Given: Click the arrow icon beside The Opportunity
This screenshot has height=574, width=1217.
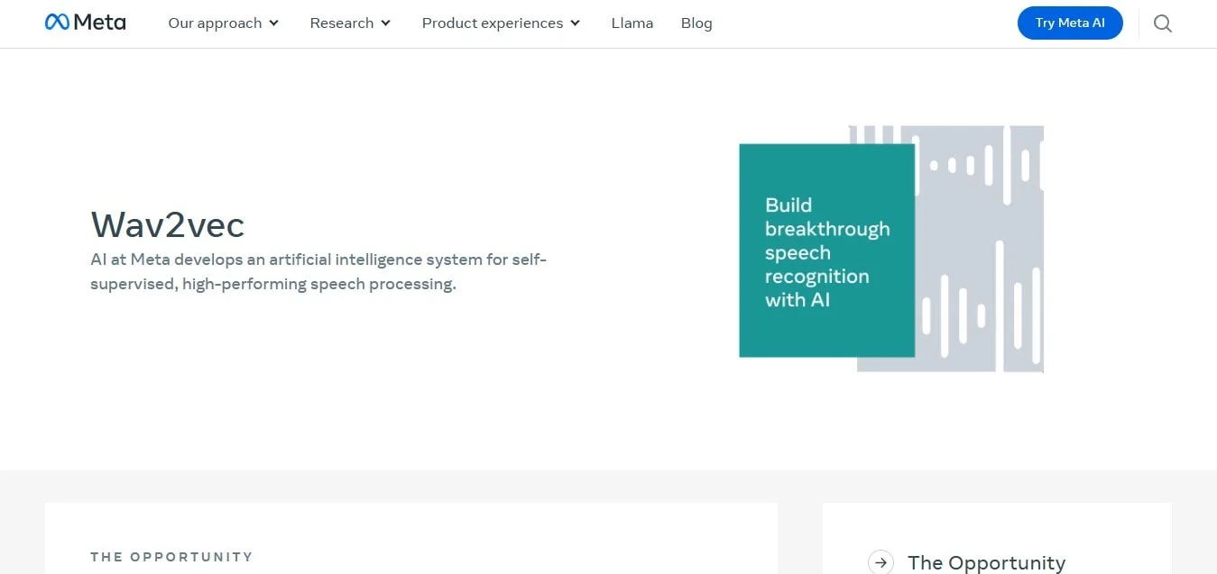Looking at the screenshot, I should pyautogui.click(x=880, y=562).
